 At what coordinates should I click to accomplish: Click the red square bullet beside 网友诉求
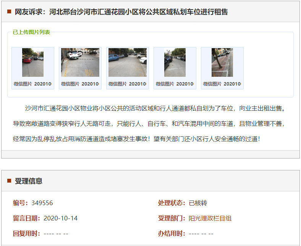click(x=9, y=12)
